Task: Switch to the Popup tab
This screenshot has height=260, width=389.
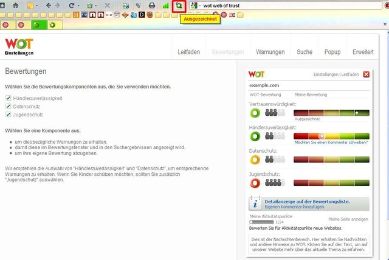Action: 332,52
